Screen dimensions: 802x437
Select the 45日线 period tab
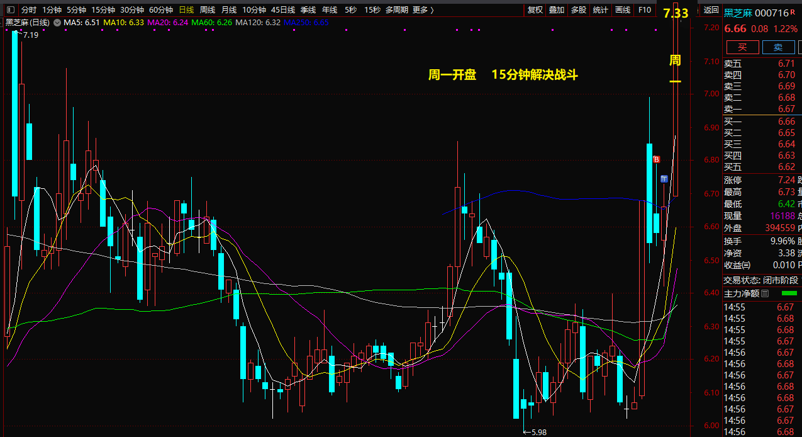pyautogui.click(x=283, y=10)
